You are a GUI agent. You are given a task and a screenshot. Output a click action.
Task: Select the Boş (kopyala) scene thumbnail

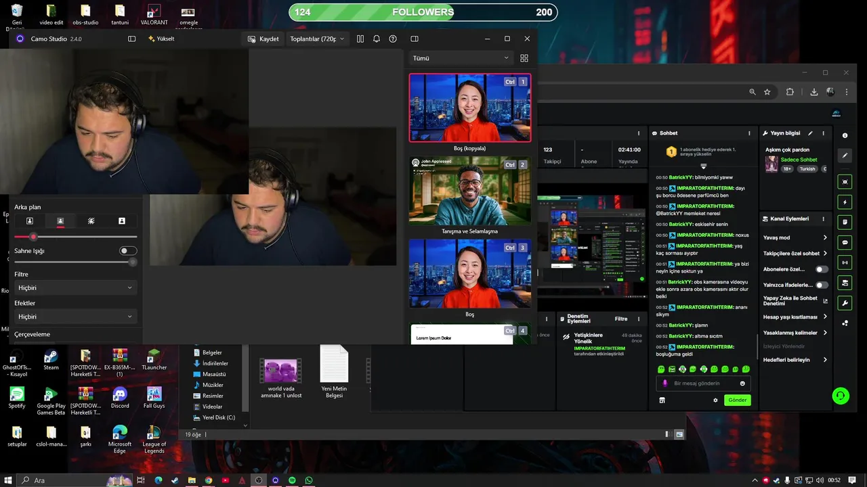pyautogui.click(x=470, y=108)
